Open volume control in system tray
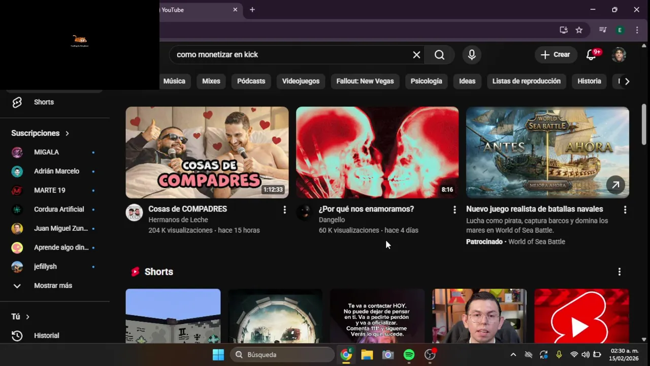 (x=586, y=355)
